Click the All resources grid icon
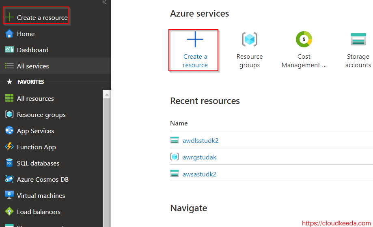This screenshot has width=373, height=227. pyautogui.click(x=9, y=98)
